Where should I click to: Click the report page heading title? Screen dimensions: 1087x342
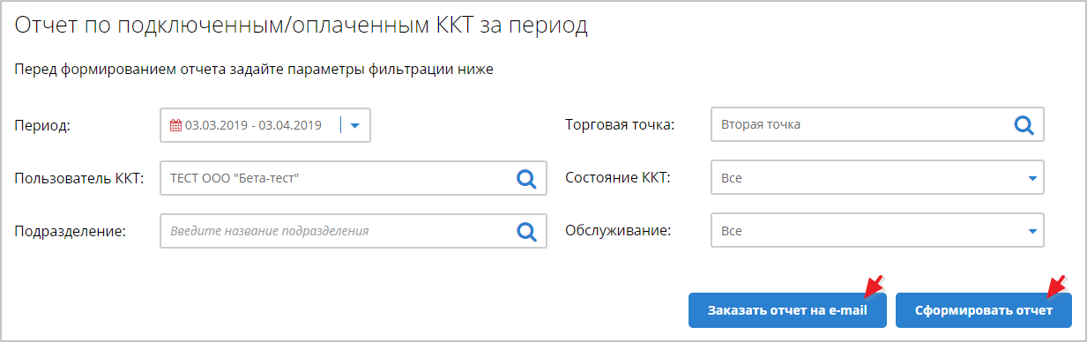coord(302,26)
